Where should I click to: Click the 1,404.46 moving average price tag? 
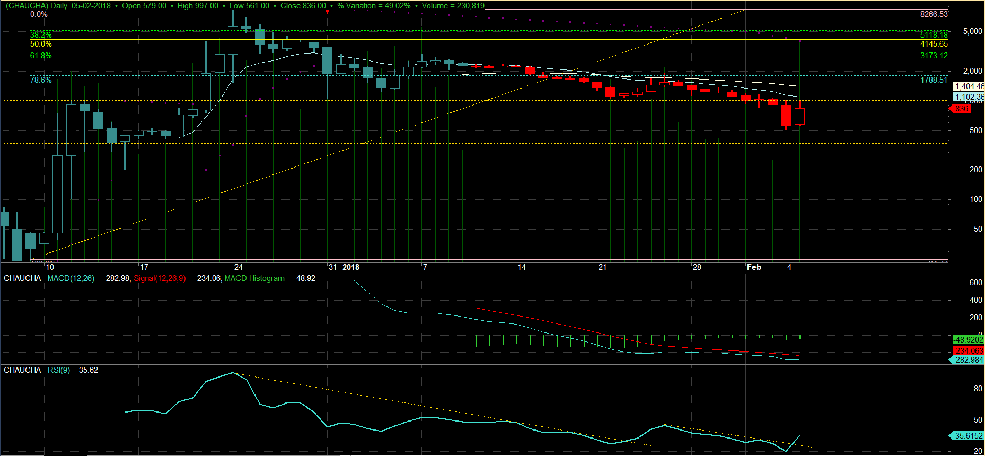click(x=969, y=86)
